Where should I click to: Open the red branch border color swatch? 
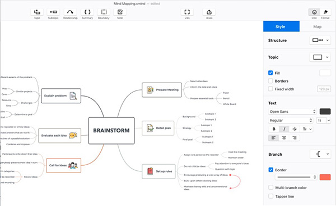[x=325, y=177]
